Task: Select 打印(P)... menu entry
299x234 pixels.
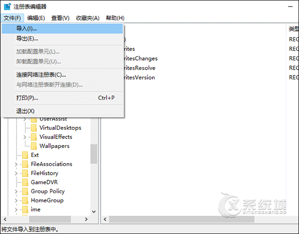Action: [x=62, y=98]
